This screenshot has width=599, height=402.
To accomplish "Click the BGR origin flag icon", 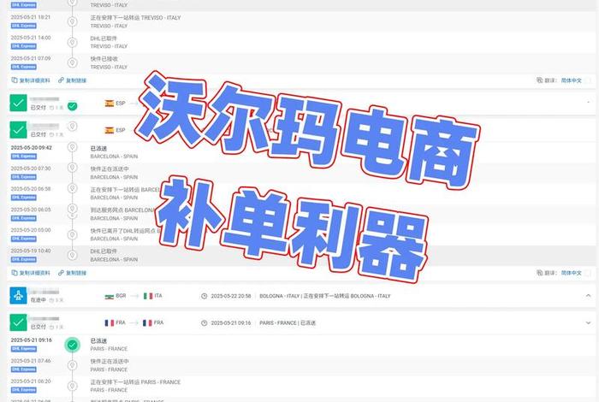I will click(x=110, y=296).
